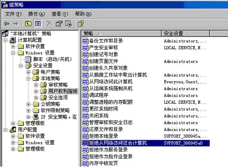Viewport: 228px width, 167px height.
Task: Open the 查看(V) menu
Action: [60, 14]
